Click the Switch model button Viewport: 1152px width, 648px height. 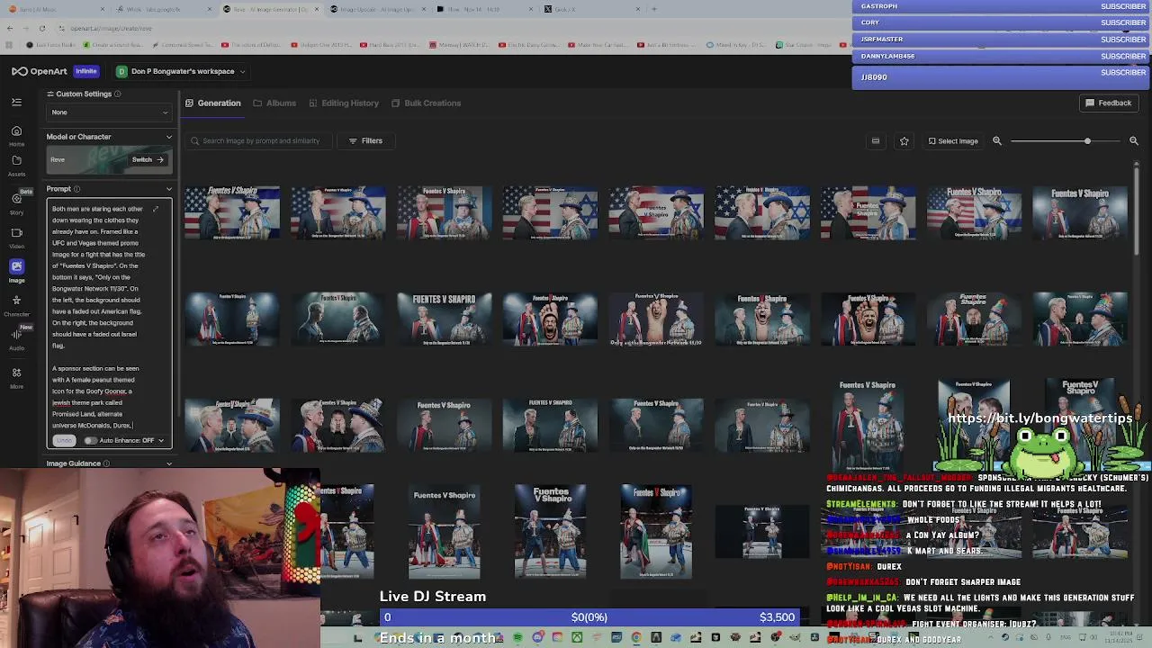point(148,159)
